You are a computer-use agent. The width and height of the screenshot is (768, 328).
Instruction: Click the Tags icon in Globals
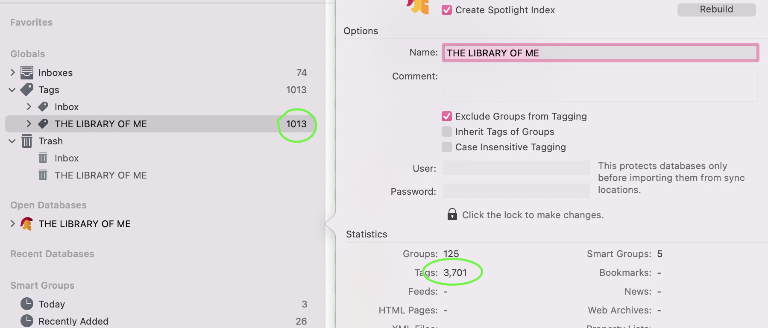27,90
